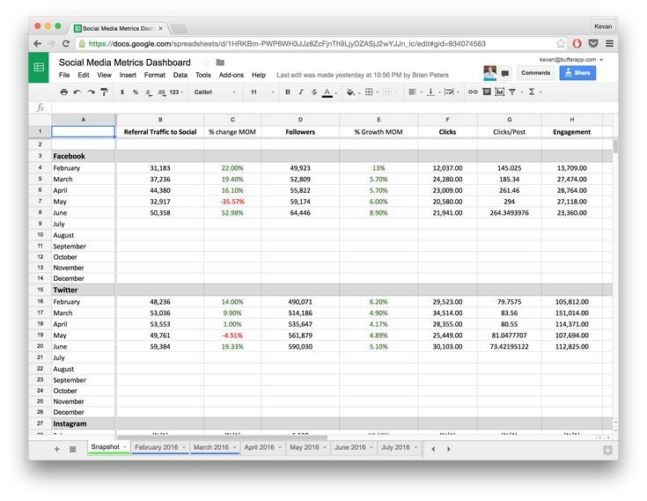
Task: Select column D header
Action: (300, 120)
